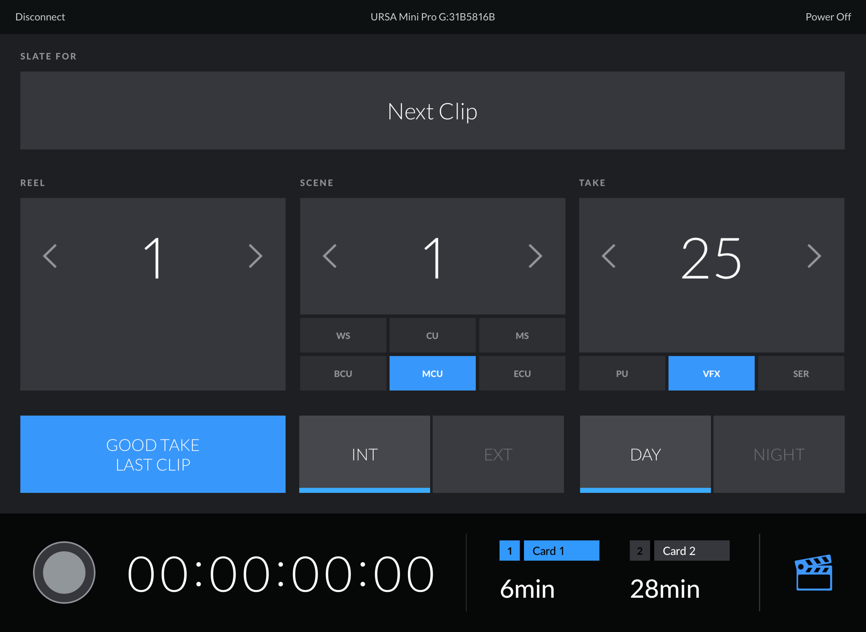Select the MS shot type
The width and height of the screenshot is (866, 632).
(522, 335)
